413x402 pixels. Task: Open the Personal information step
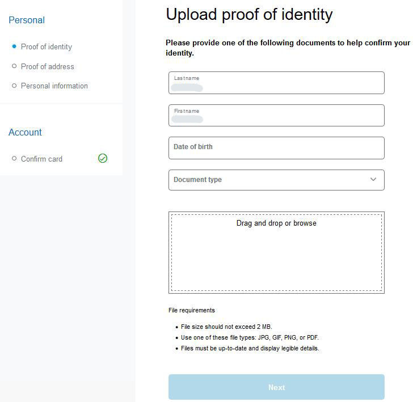click(54, 86)
